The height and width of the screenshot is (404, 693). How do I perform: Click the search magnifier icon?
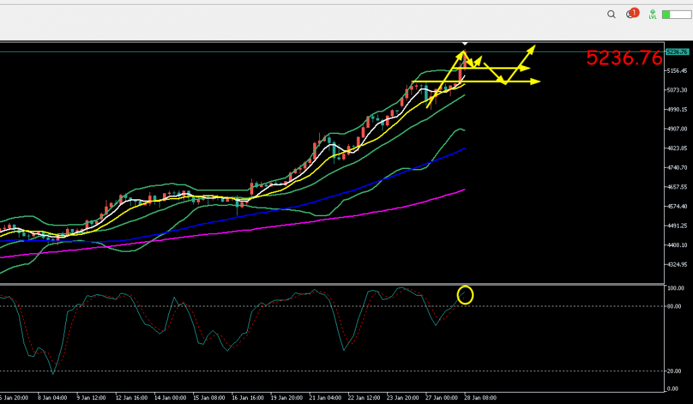[612, 14]
